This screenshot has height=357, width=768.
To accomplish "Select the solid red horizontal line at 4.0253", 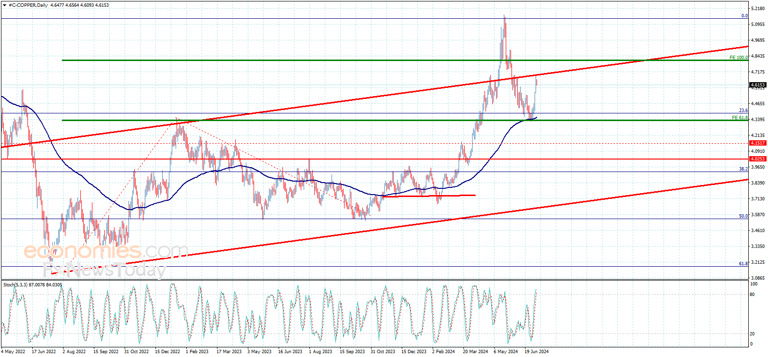I will (375, 159).
